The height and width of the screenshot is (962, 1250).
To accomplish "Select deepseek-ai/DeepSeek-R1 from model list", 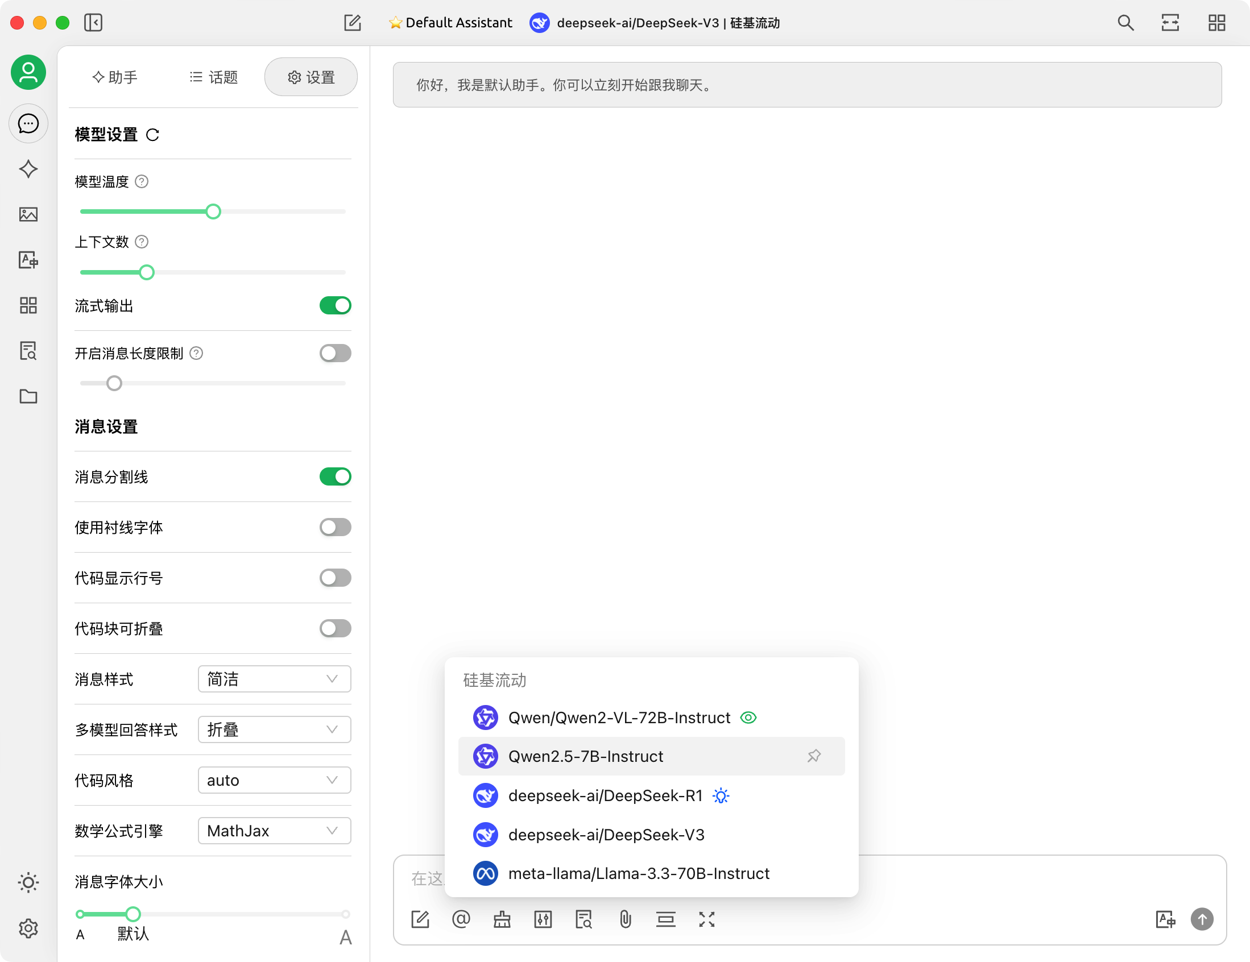I will tap(651, 795).
